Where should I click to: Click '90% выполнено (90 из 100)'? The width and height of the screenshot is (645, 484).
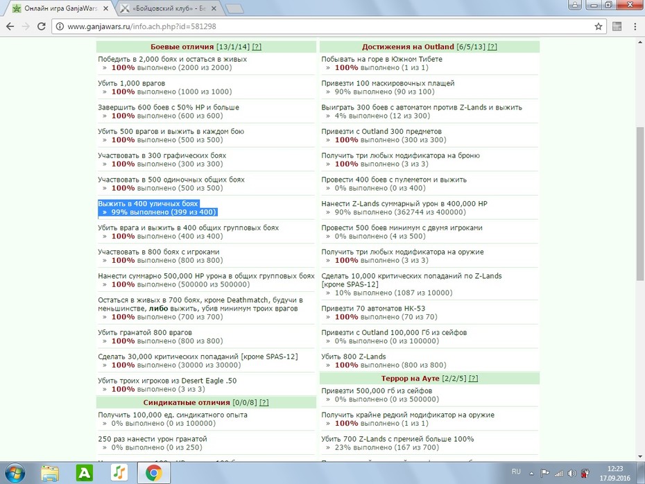385,92
